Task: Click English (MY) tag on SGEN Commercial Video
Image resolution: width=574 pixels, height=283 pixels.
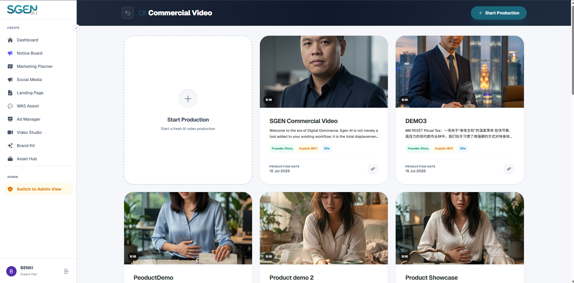Action: tap(308, 149)
